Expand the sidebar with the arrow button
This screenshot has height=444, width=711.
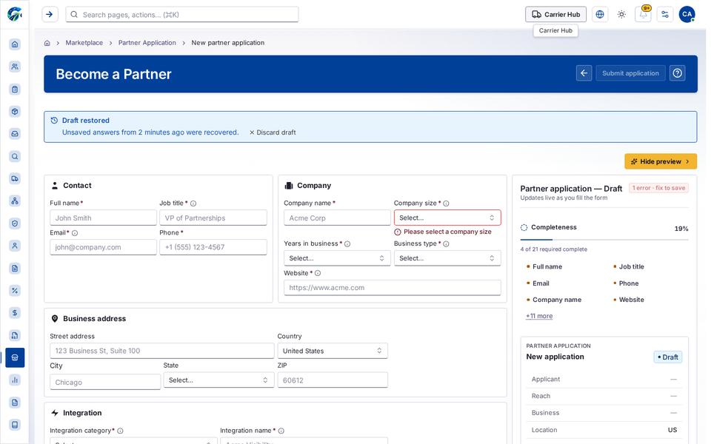(x=50, y=15)
